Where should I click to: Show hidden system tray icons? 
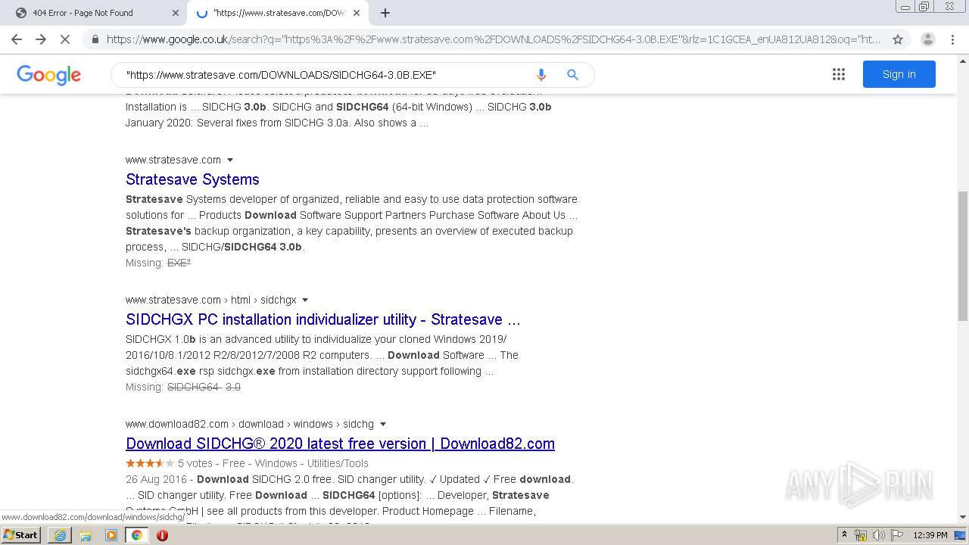[x=844, y=535]
